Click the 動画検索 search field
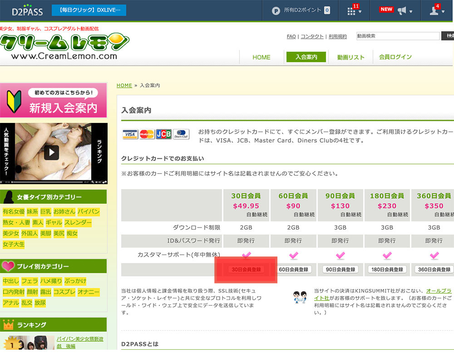This screenshot has width=454, height=357. (398, 36)
